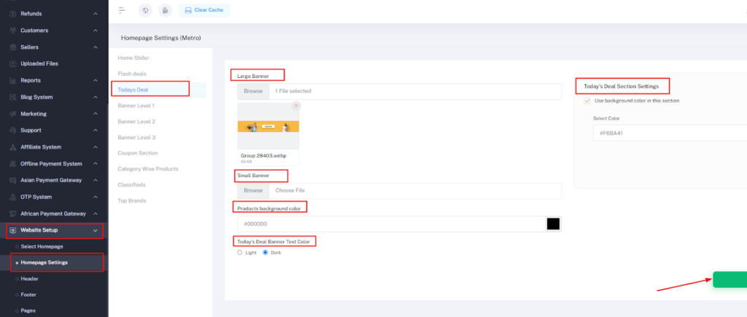Open the Classifieds tab

(x=131, y=184)
